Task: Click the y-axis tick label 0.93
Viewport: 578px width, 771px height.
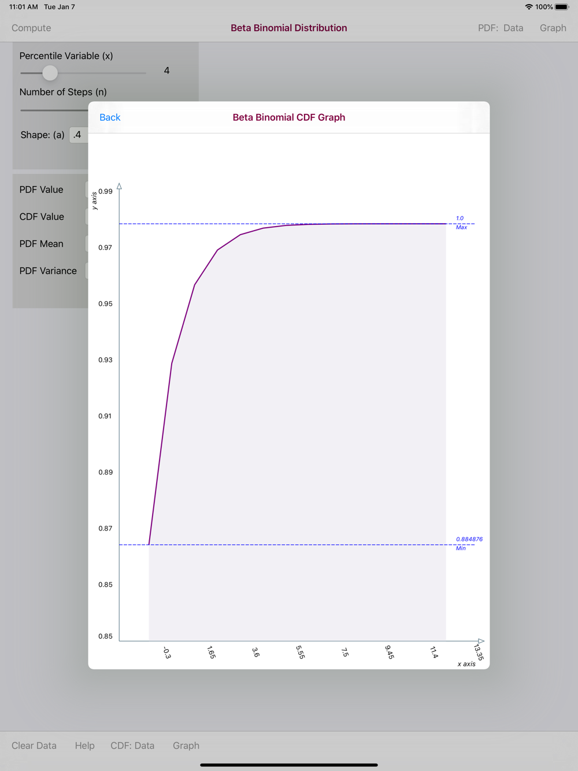Action: (105, 360)
